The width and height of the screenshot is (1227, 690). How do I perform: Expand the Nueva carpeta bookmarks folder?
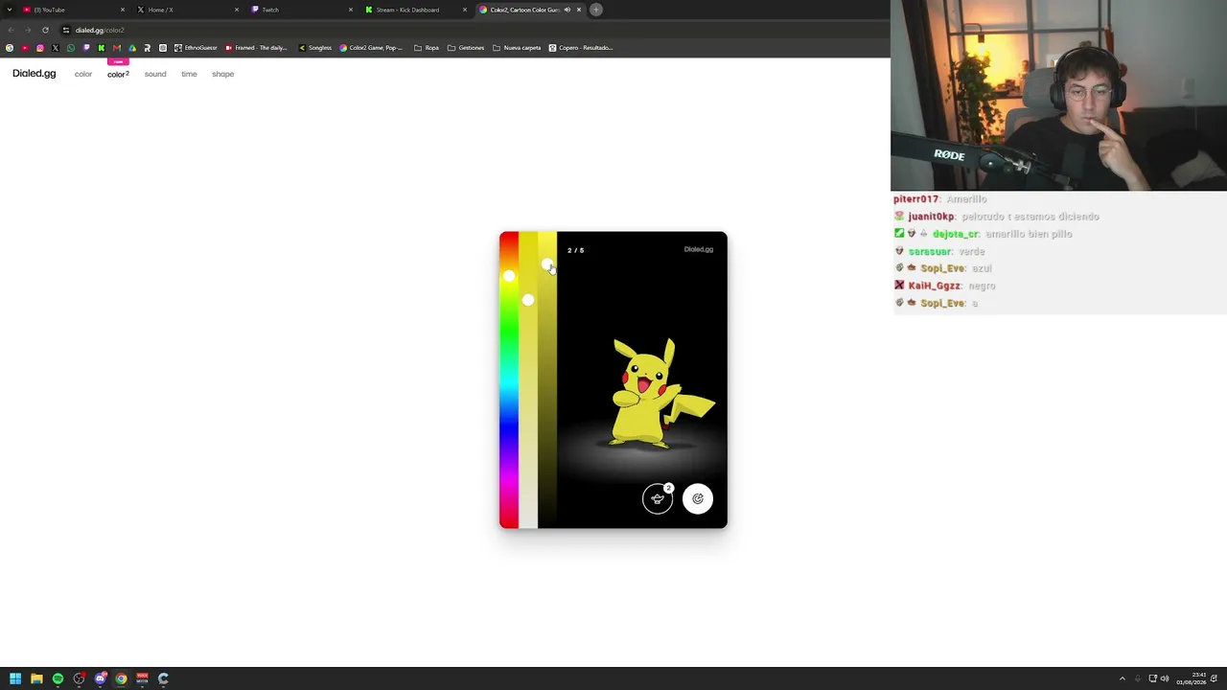[517, 48]
